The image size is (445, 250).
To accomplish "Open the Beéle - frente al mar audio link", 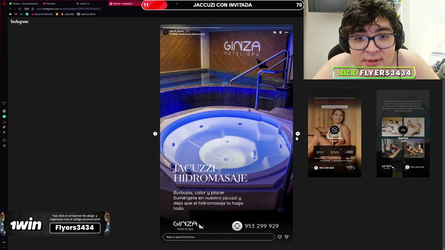I will [188, 34].
